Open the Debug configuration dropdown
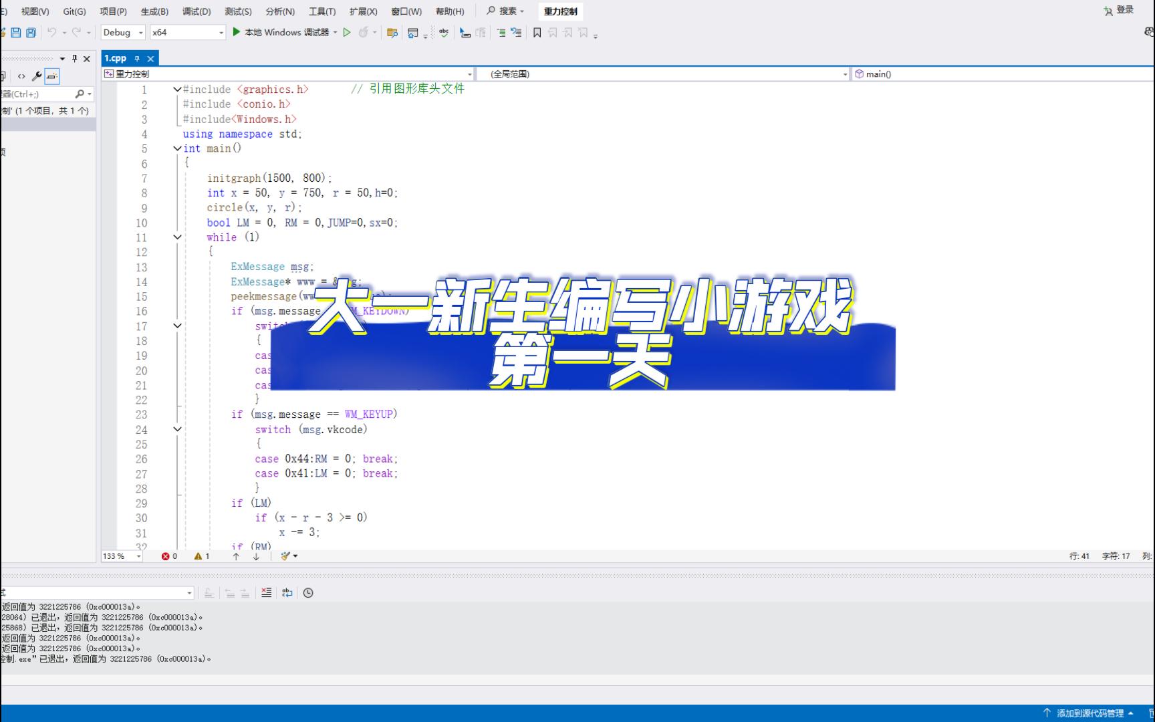 pyautogui.click(x=122, y=32)
